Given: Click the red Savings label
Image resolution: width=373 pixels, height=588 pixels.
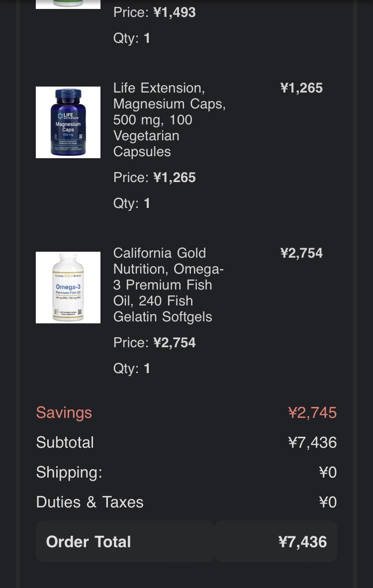Looking at the screenshot, I should (x=64, y=412).
